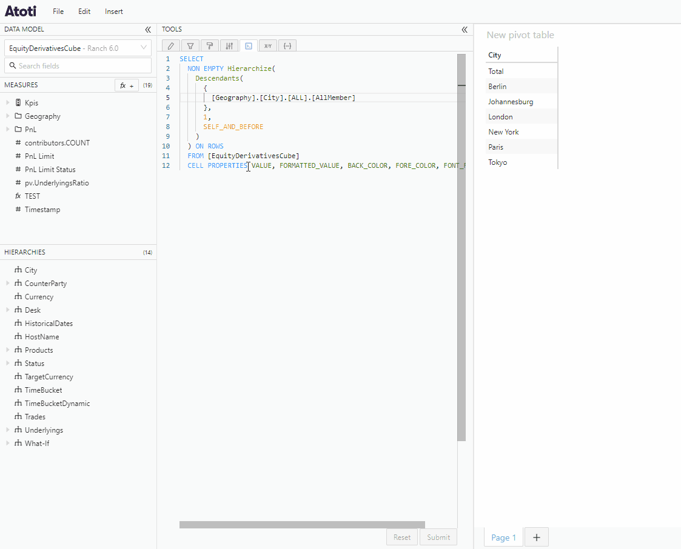Open the content editor pencil tab
The height and width of the screenshot is (549, 681).
point(171,45)
